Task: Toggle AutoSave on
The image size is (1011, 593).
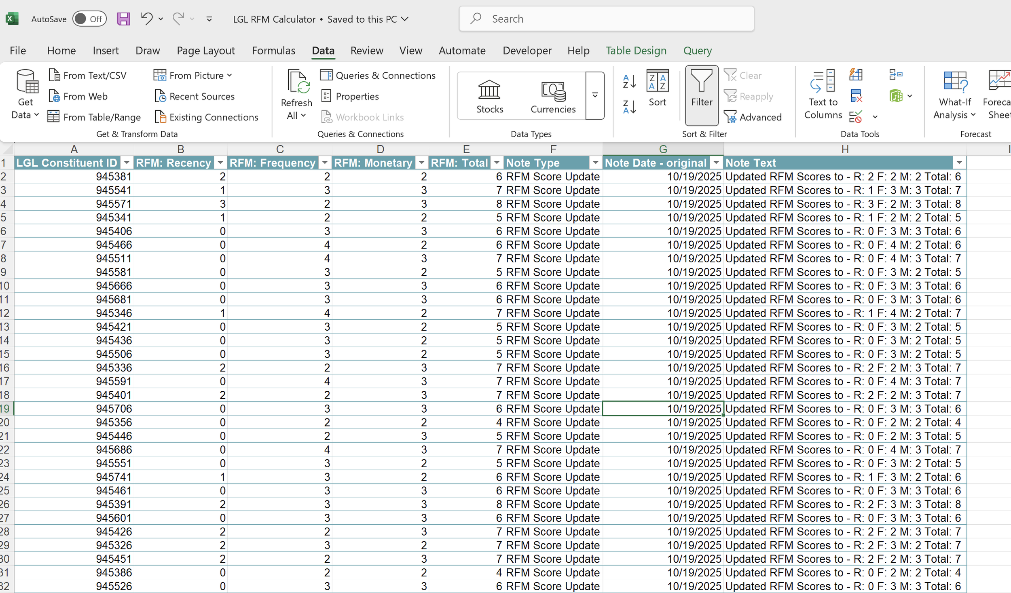Action: tap(89, 19)
